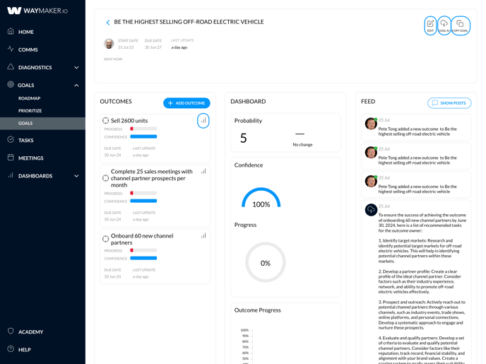Image resolution: width=486 pixels, height=364 pixels.
Task: Click the Probability value 5
Action: click(243, 138)
